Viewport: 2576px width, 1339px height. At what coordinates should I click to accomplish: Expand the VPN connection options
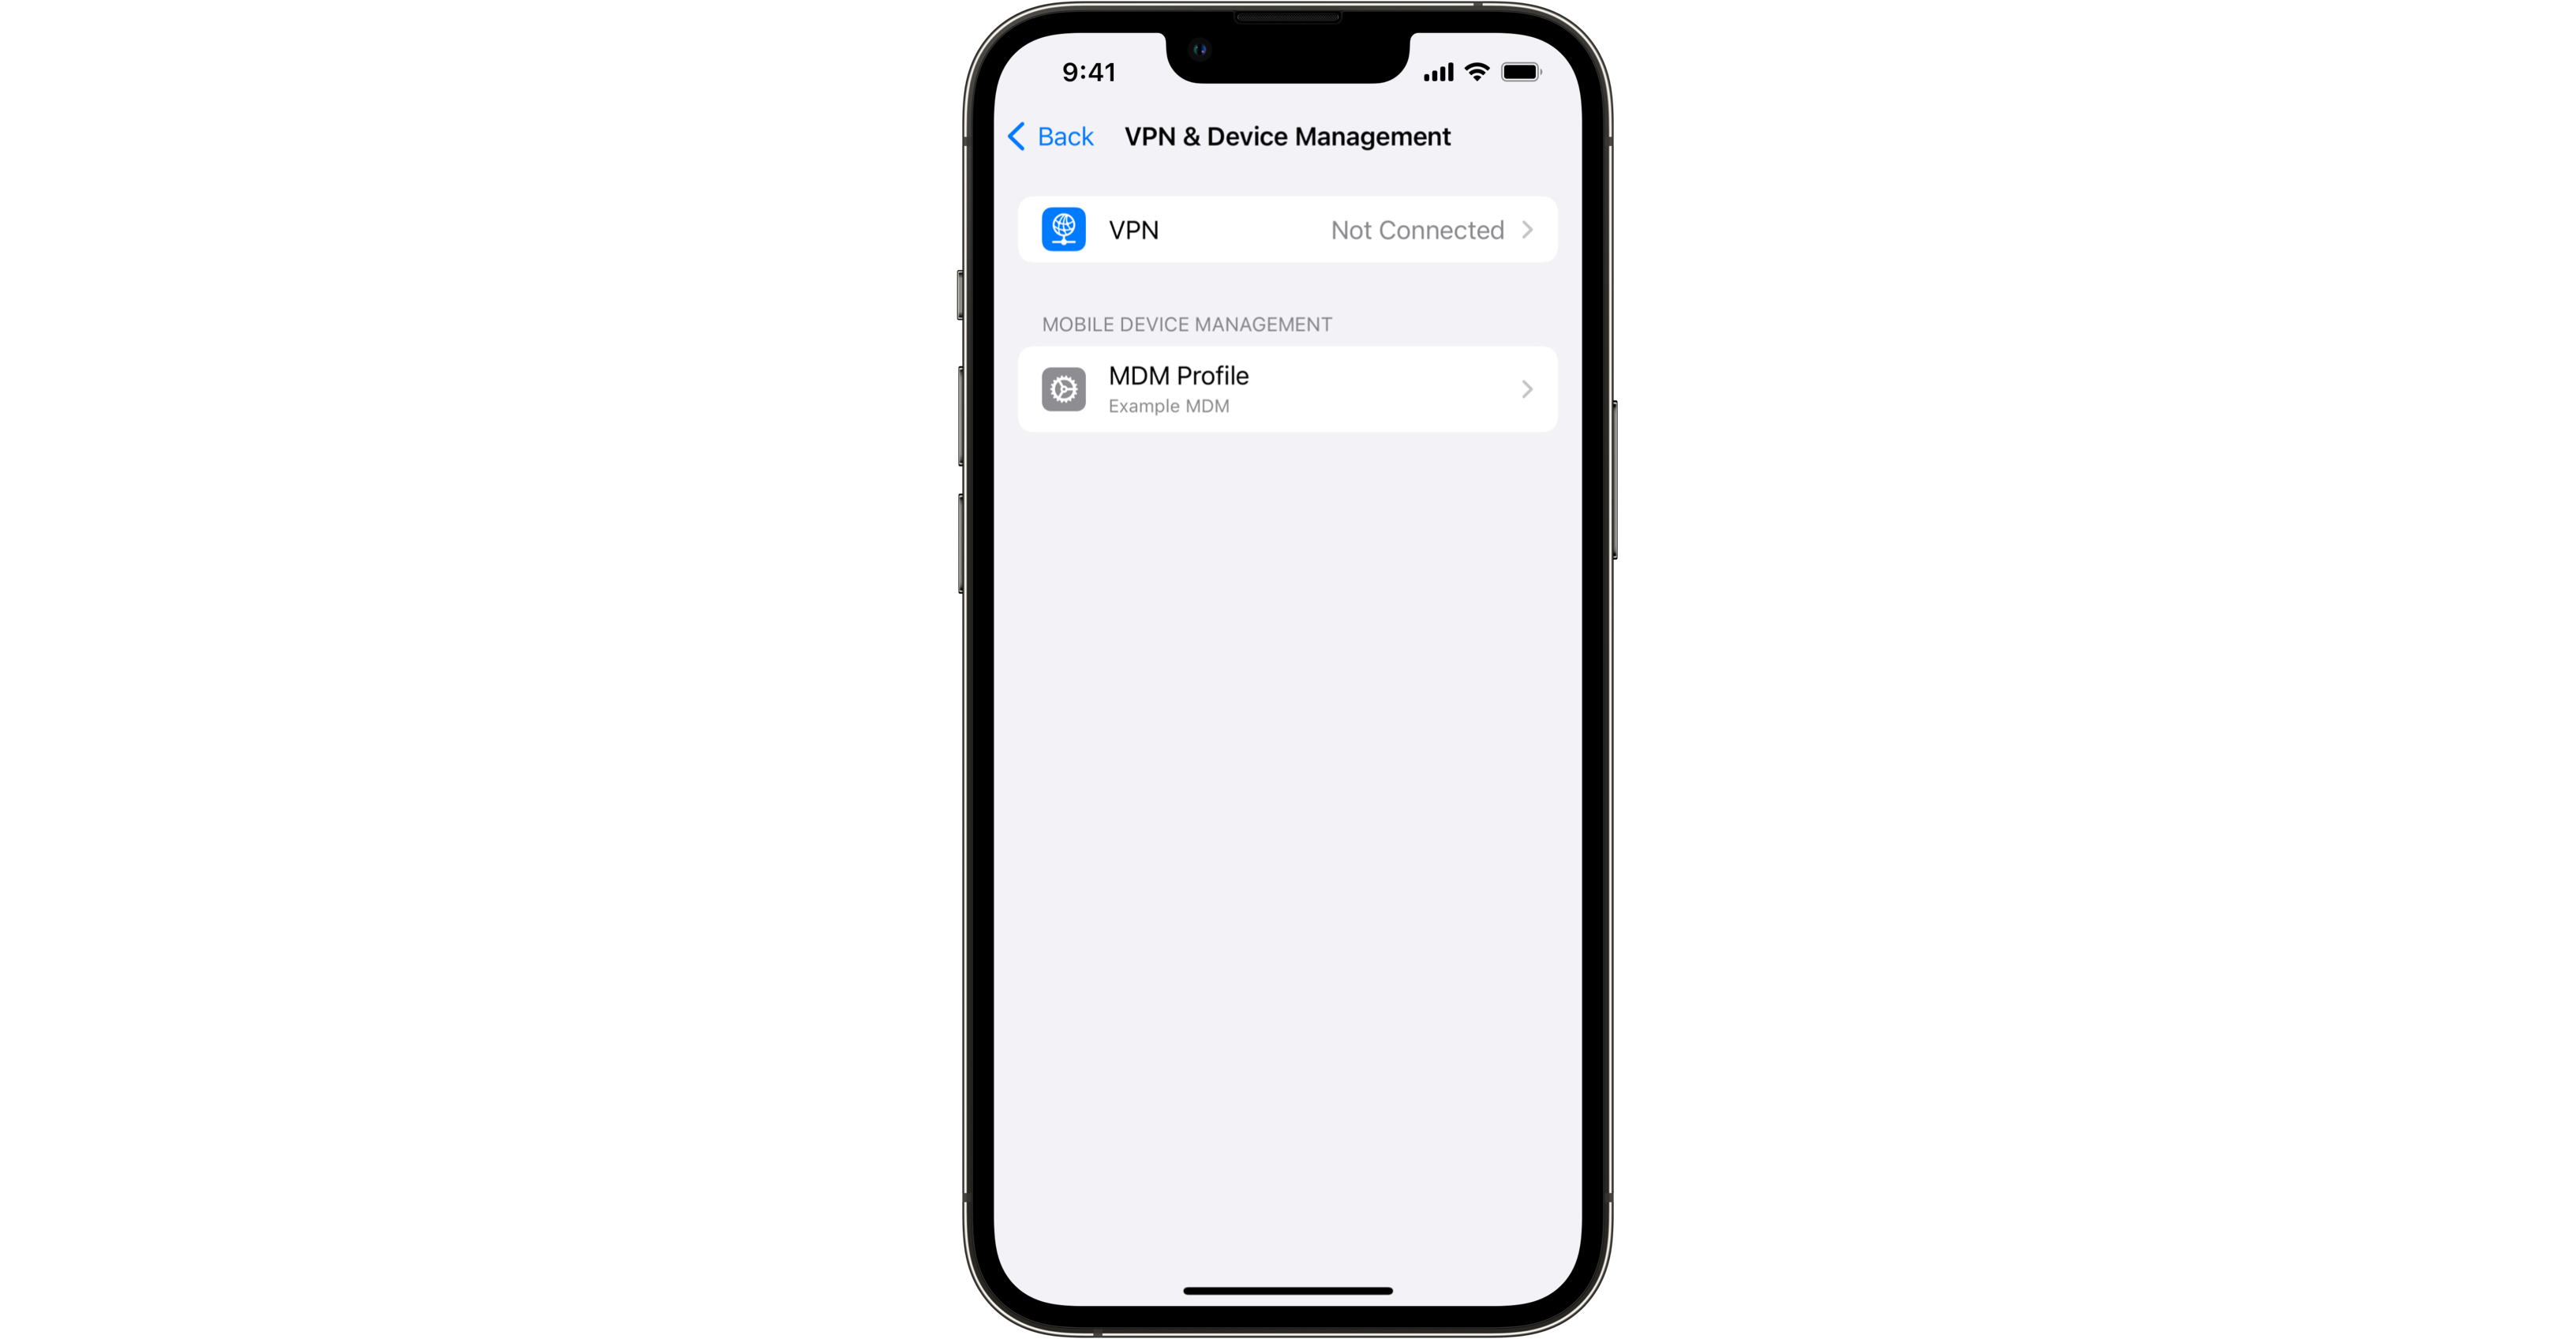[1288, 228]
